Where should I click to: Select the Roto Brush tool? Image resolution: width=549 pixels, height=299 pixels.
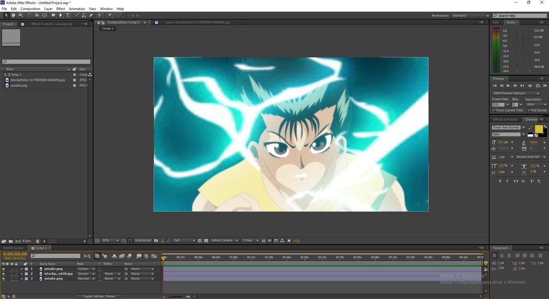point(100,15)
